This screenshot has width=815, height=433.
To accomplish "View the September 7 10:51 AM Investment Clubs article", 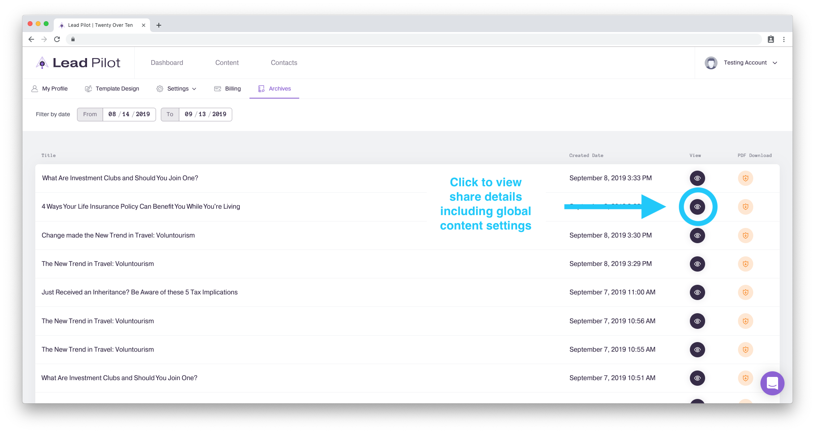I will pos(697,378).
